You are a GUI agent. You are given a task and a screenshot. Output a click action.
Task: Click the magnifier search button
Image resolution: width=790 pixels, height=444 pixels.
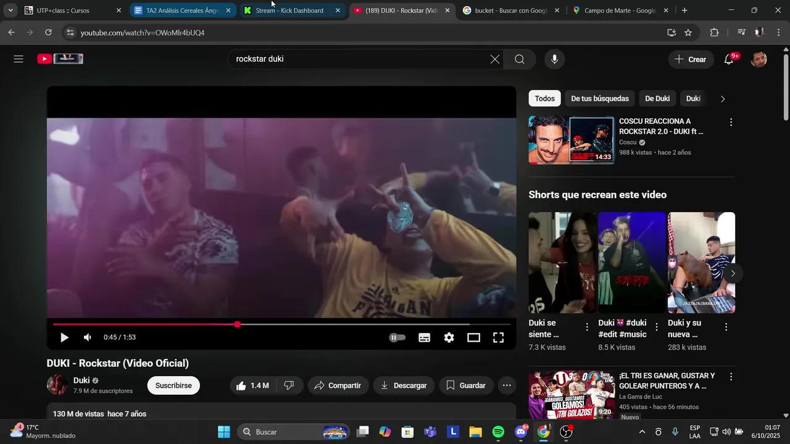coord(520,59)
